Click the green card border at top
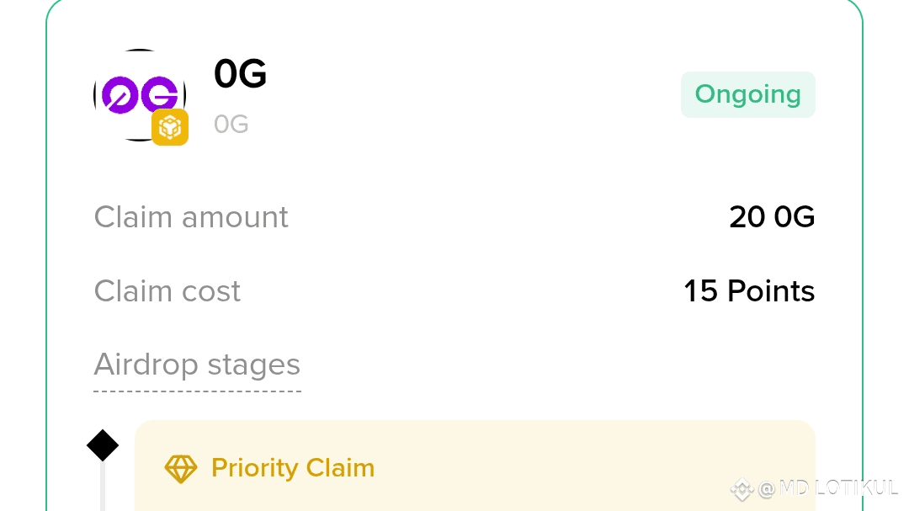 point(454,1)
